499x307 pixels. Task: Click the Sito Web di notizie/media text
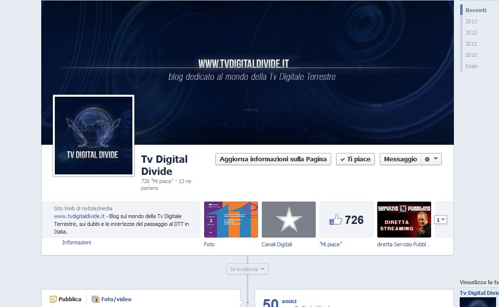click(x=83, y=208)
